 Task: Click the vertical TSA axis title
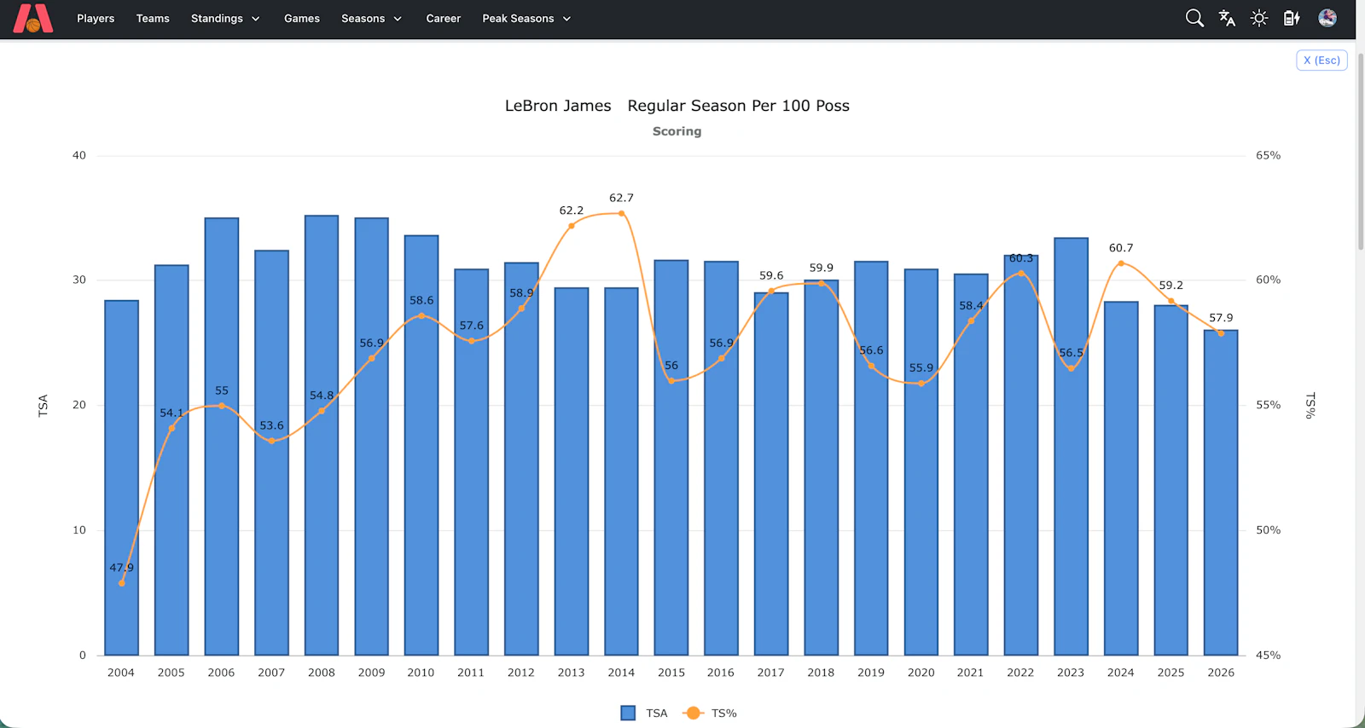pyautogui.click(x=44, y=406)
